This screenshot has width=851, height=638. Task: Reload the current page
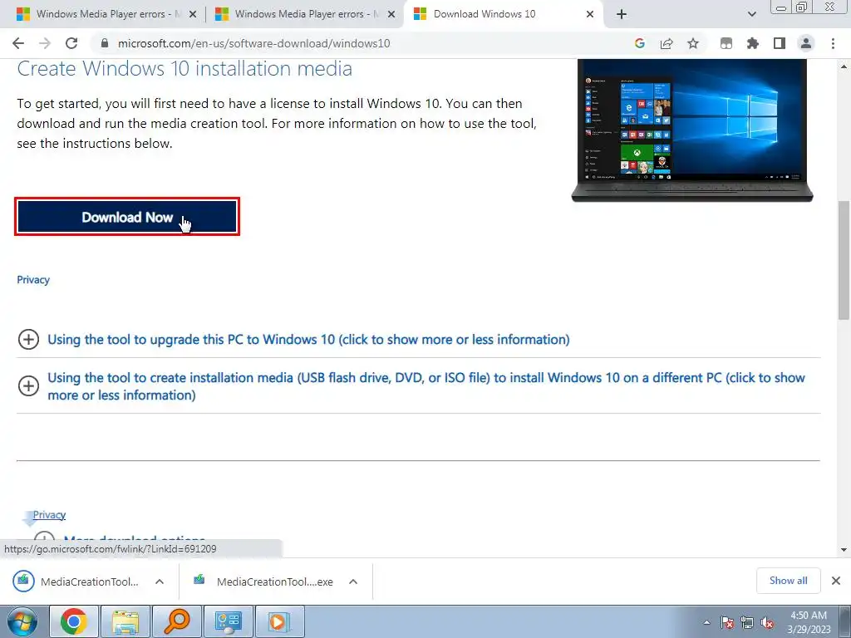click(x=71, y=43)
